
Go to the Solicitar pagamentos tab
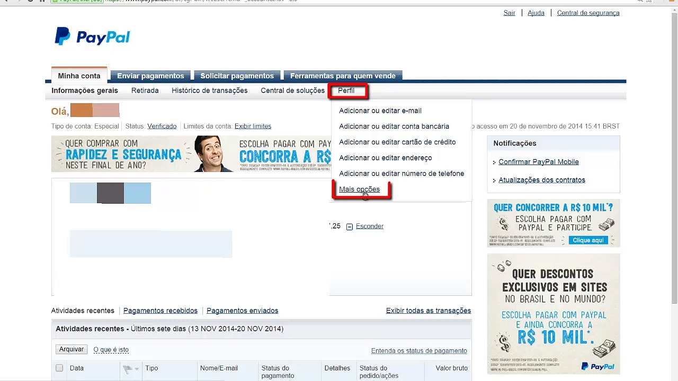237,76
